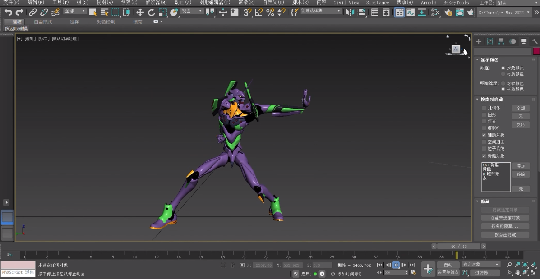Switch to the 自由形式 ribbon tab
Screen dimensions: 540x279
43,22
